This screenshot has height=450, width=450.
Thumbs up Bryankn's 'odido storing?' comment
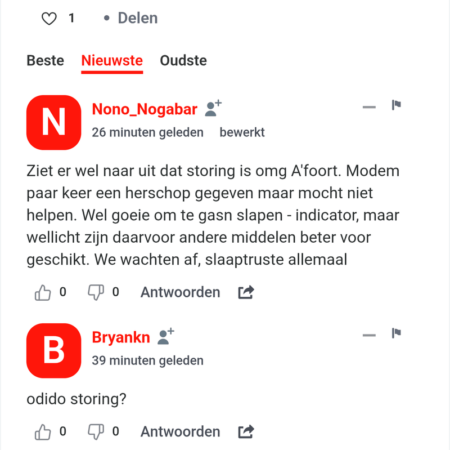tap(42, 431)
